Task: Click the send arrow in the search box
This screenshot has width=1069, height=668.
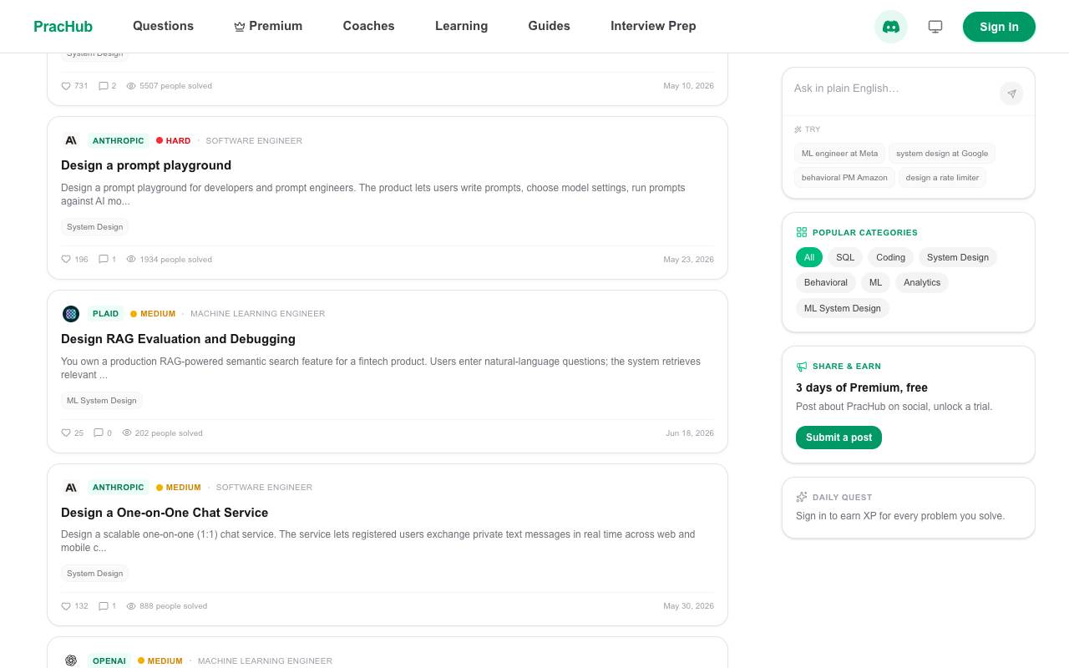Action: coord(1011,94)
